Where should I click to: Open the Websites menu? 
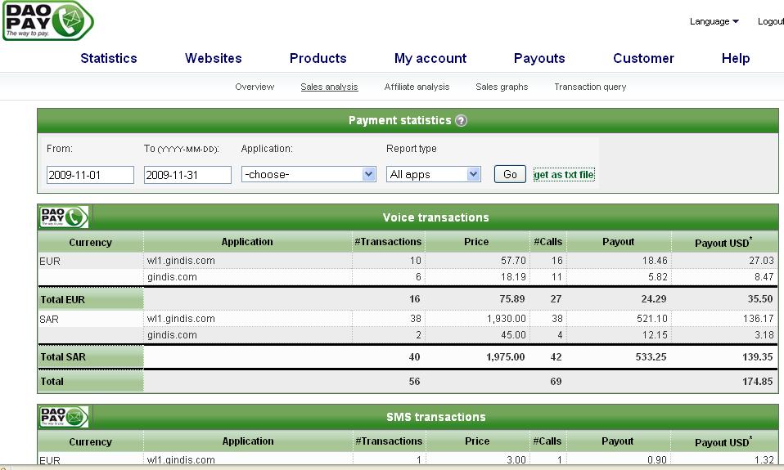214,58
